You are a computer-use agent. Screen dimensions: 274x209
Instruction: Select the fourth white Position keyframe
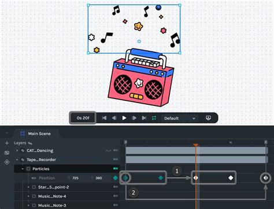(231, 178)
